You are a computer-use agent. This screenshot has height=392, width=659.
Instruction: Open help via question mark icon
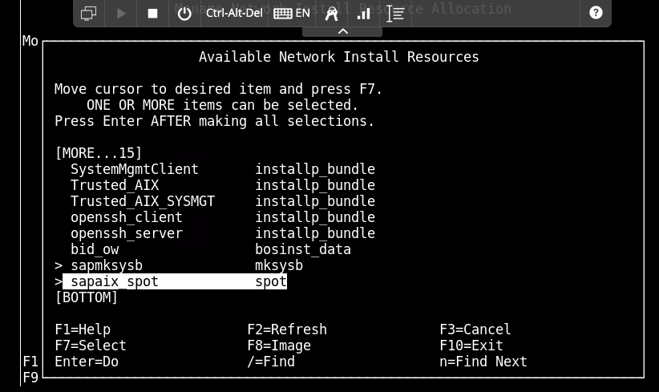click(596, 13)
